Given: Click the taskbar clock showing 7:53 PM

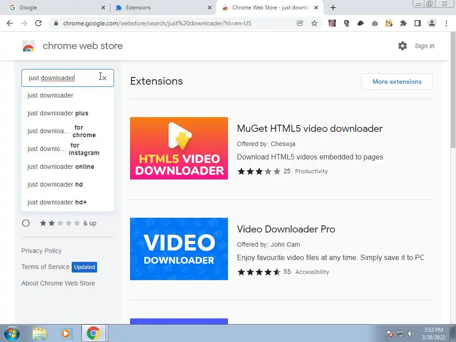Looking at the screenshot, I should coord(433,334).
